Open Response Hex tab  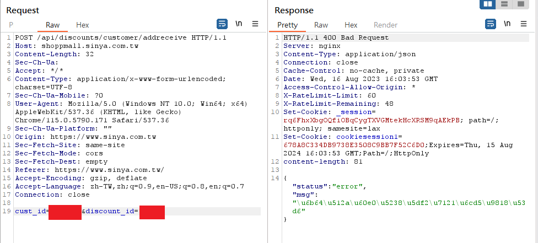point(351,25)
